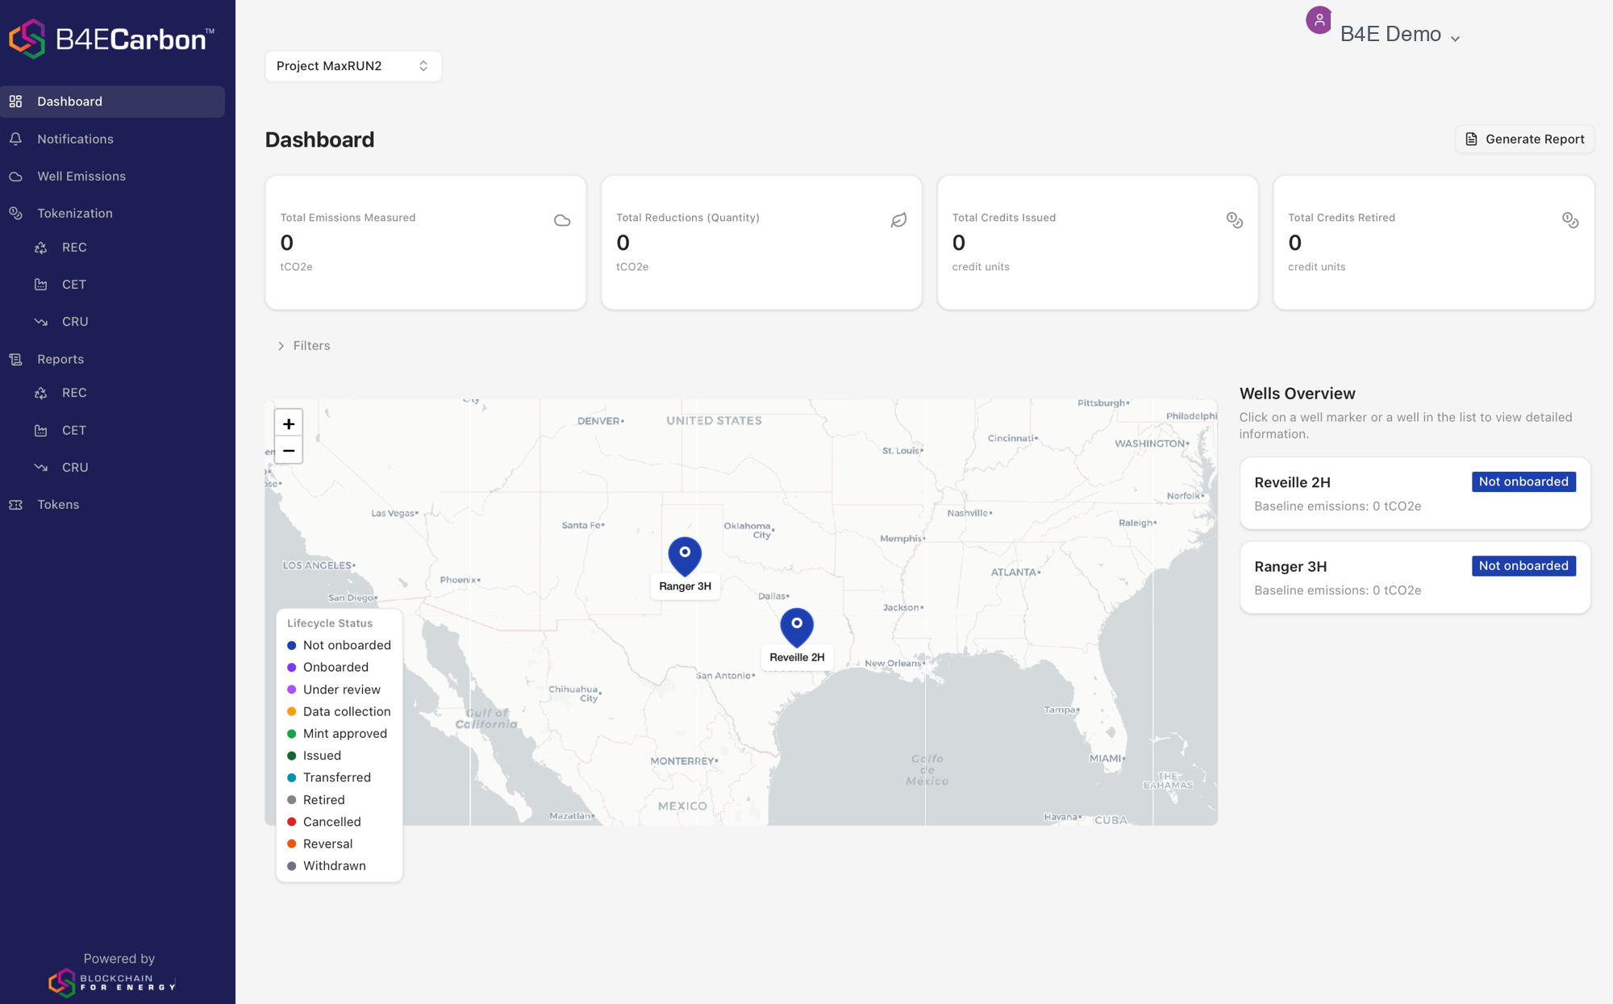Click the Tokens ticket icon in sidebar

tap(16, 505)
